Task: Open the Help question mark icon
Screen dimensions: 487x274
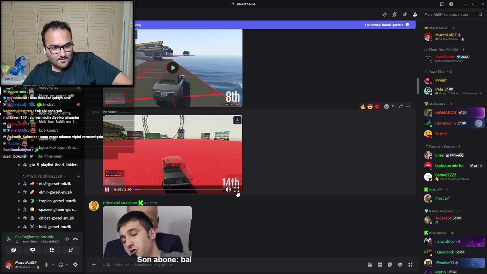Action: 451,4
